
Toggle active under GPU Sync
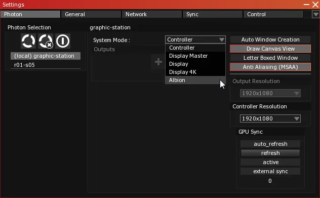pos(270,162)
